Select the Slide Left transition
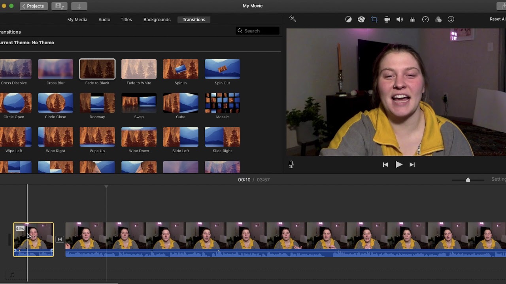The image size is (506, 284). pos(181,137)
